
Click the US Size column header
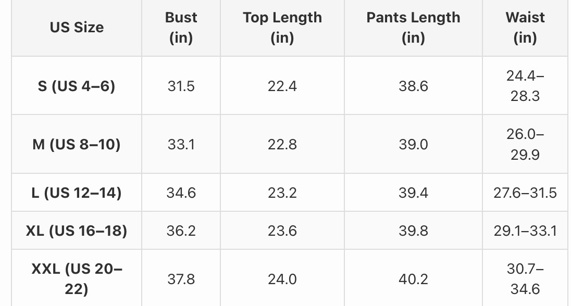77,27
